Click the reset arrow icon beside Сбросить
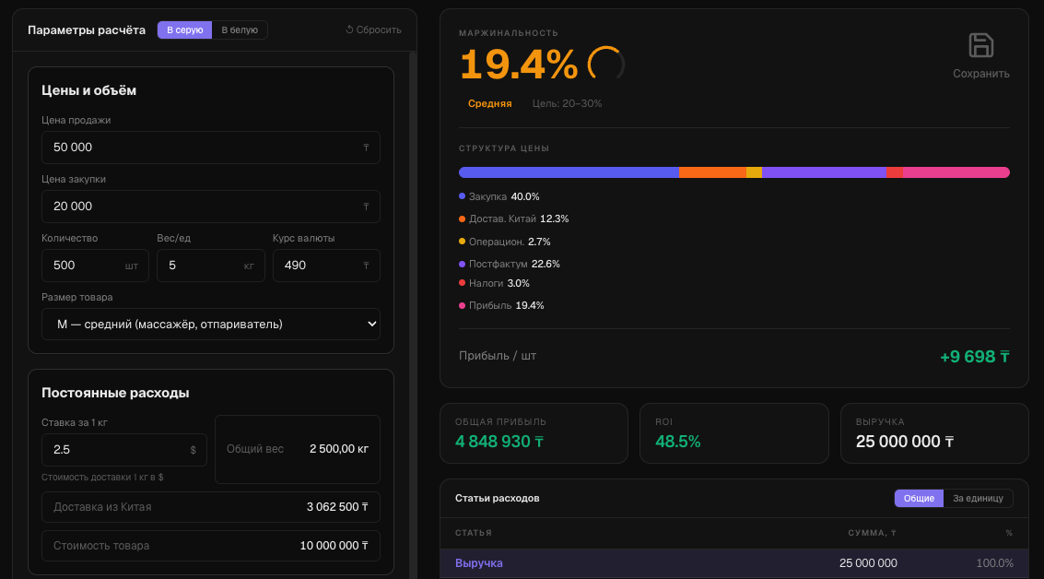This screenshot has width=1044, height=579. pyautogui.click(x=349, y=30)
